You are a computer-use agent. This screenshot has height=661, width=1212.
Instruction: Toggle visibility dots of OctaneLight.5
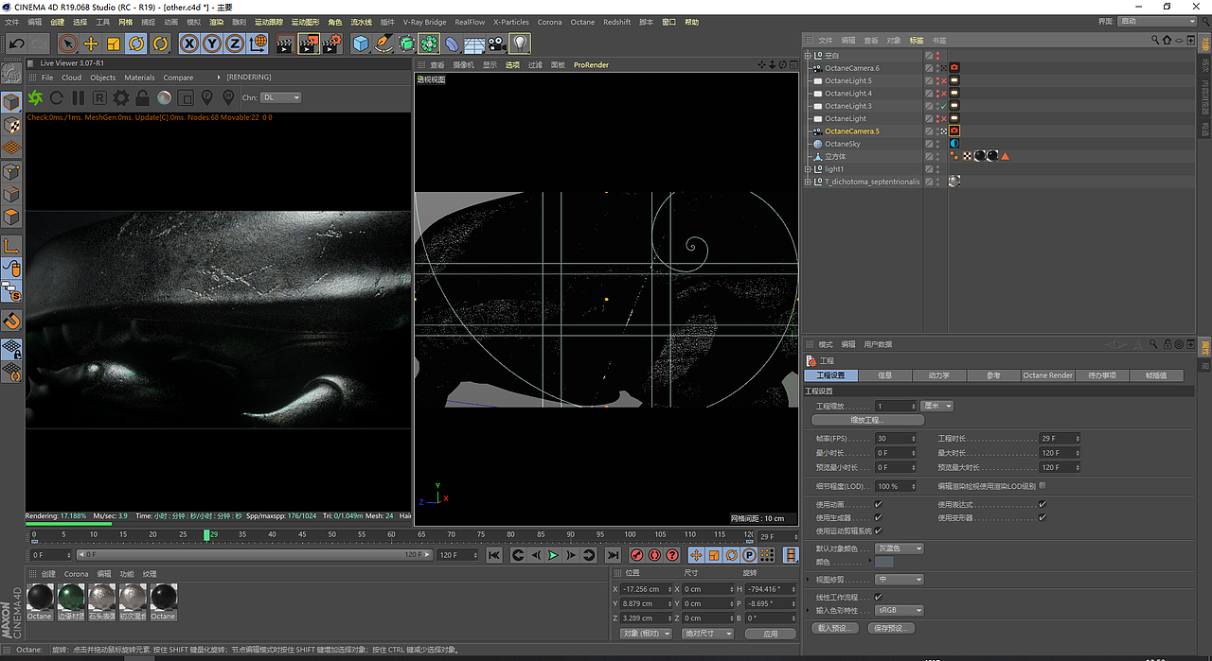tap(938, 80)
